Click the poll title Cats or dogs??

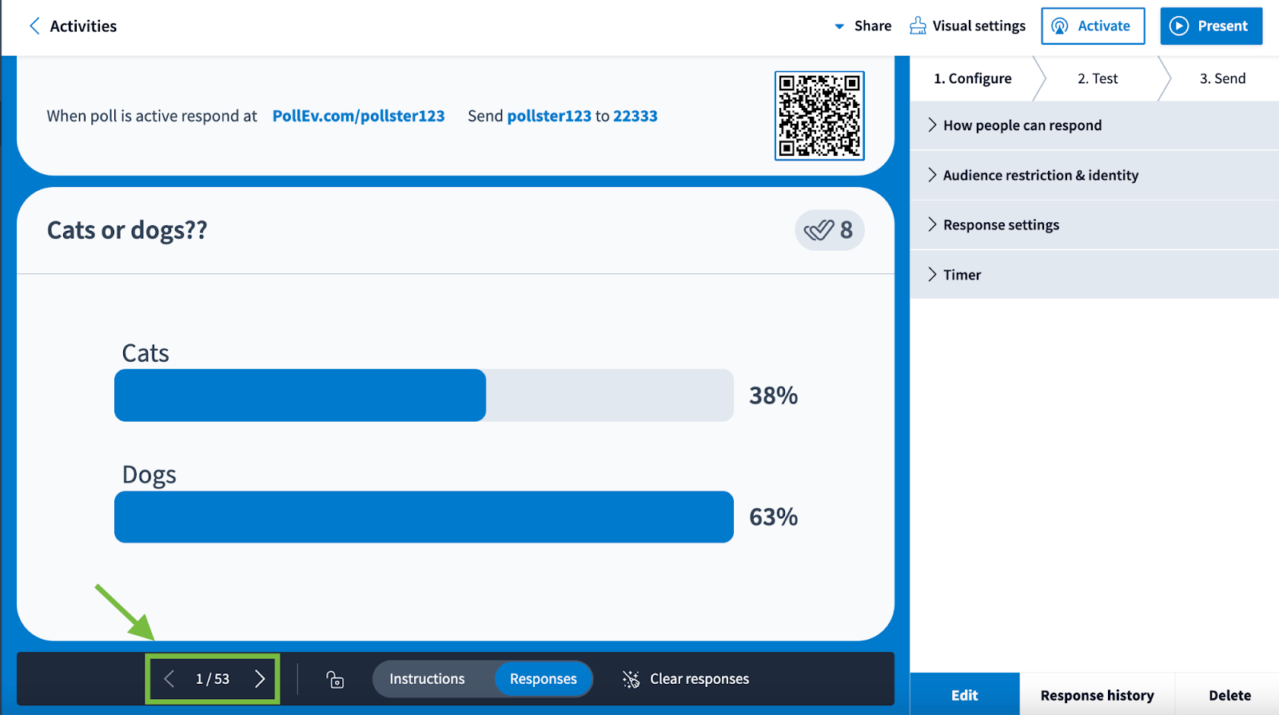[127, 230]
